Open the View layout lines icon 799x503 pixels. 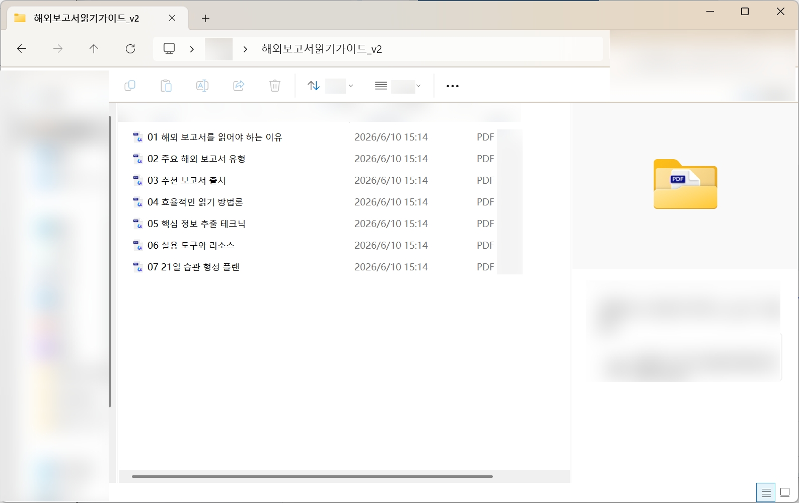click(x=381, y=86)
